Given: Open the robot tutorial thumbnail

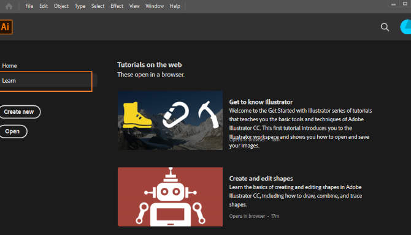Looking at the screenshot, I should [x=170, y=196].
